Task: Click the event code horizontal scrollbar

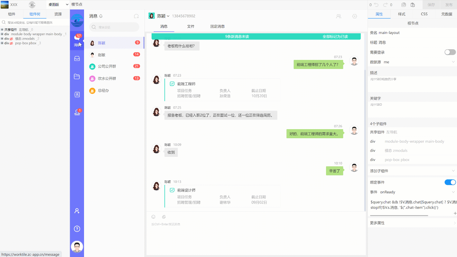Action: 399,215
